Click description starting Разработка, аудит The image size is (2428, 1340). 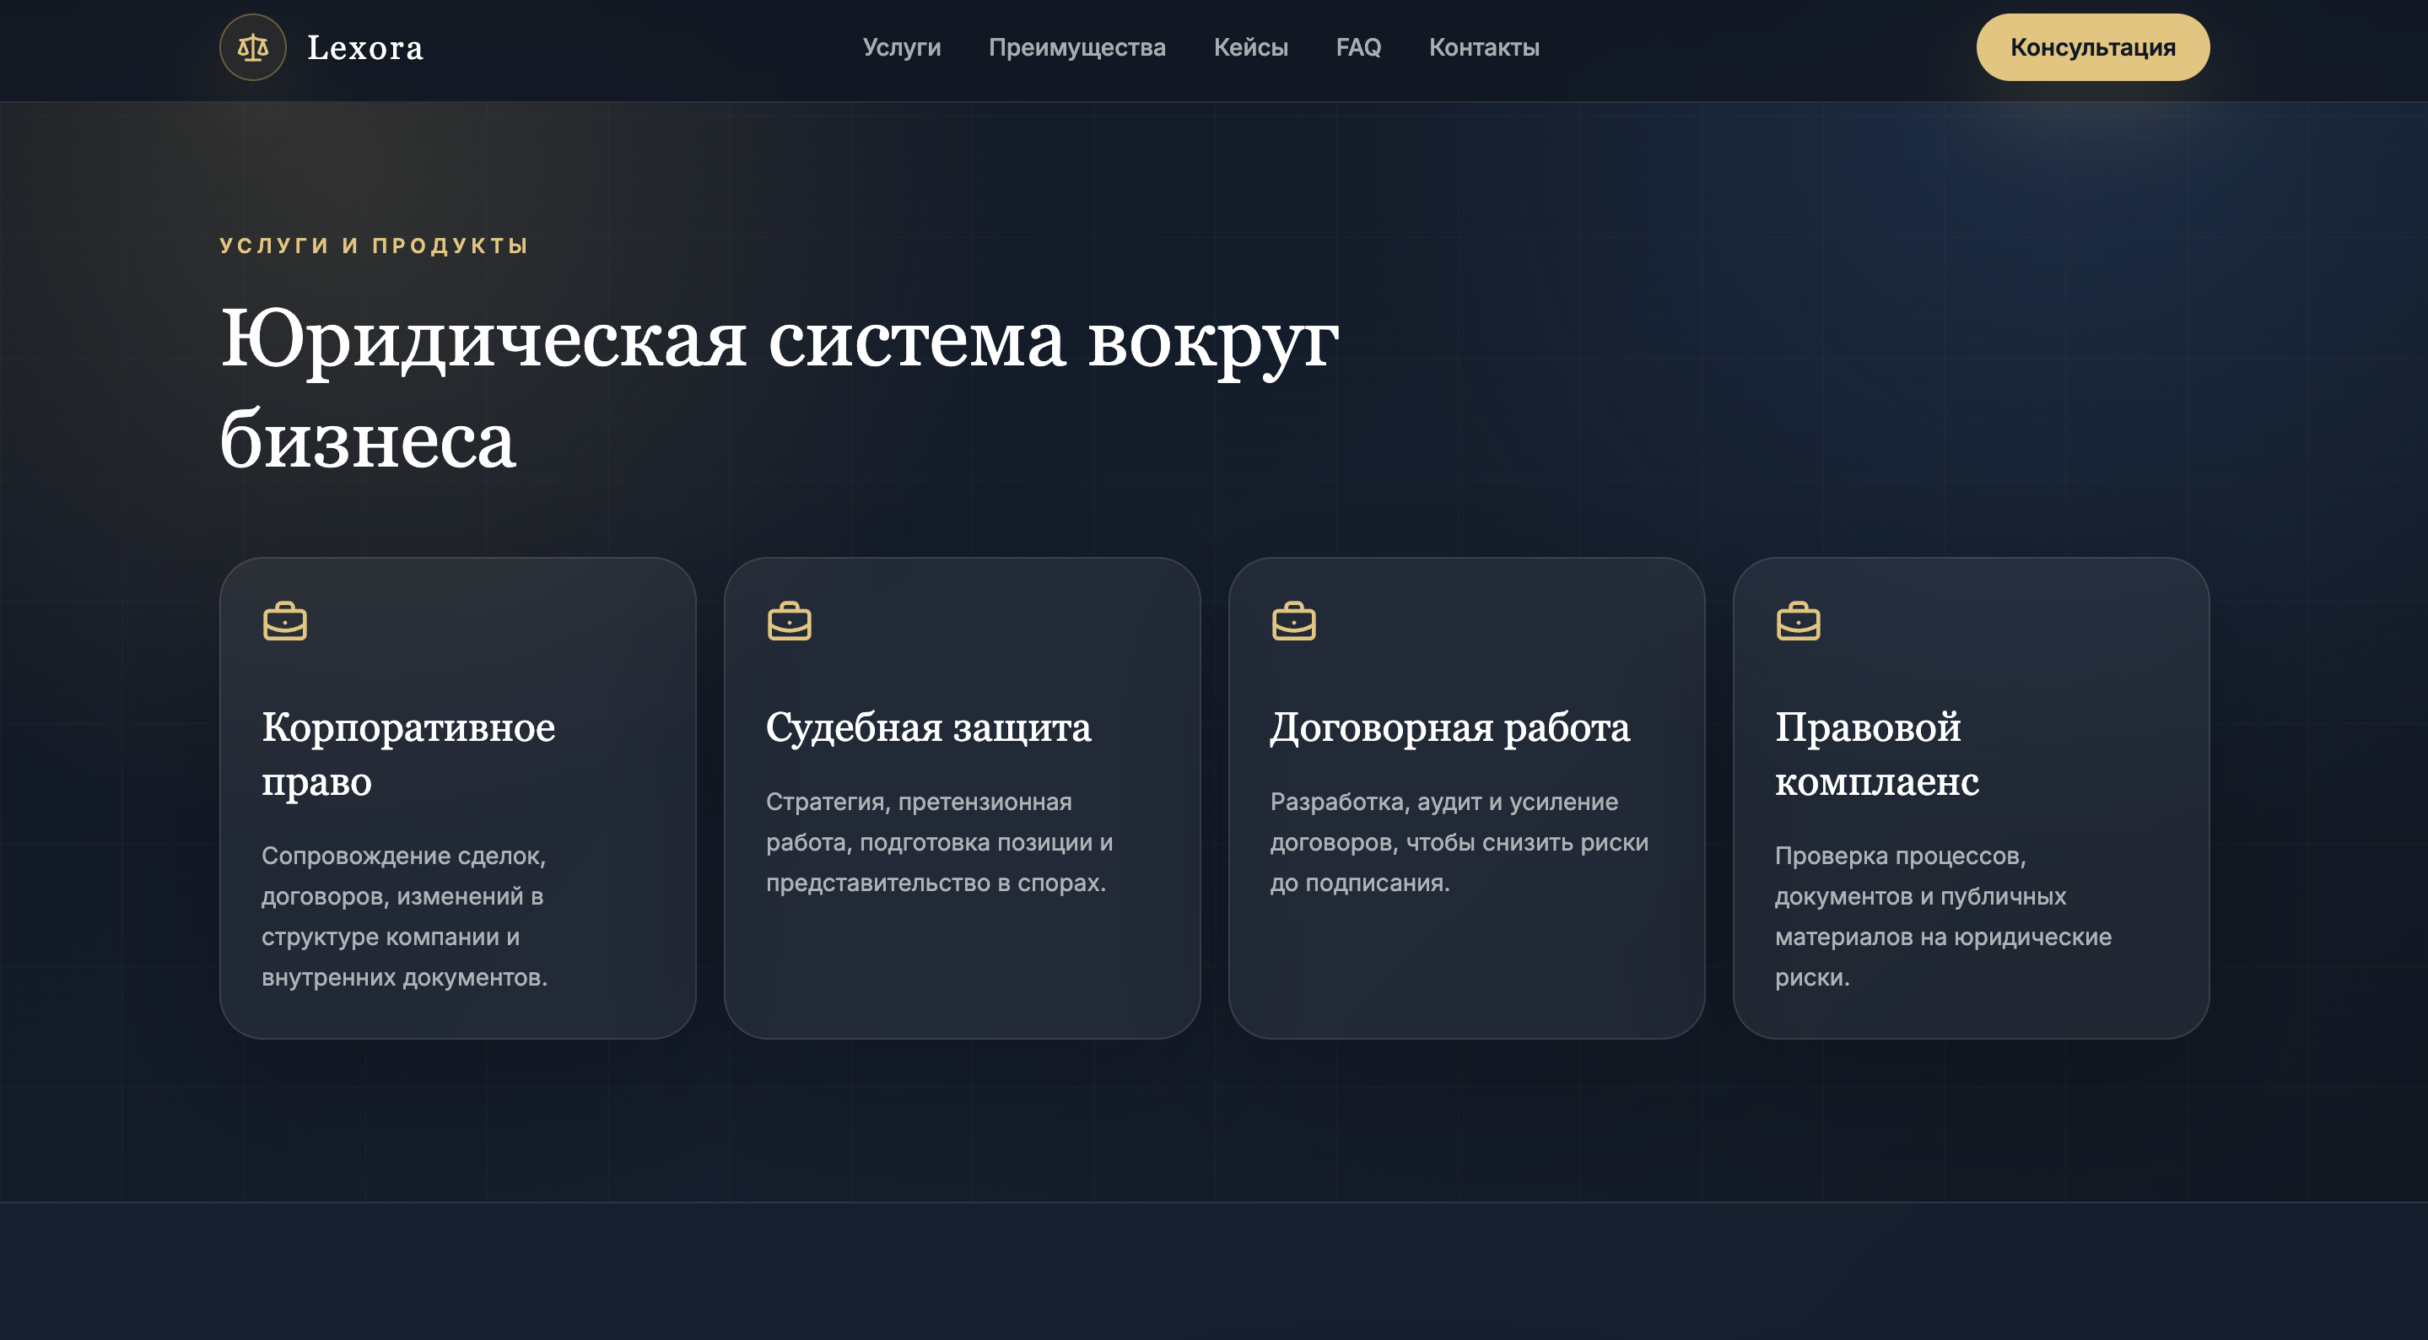(1459, 842)
